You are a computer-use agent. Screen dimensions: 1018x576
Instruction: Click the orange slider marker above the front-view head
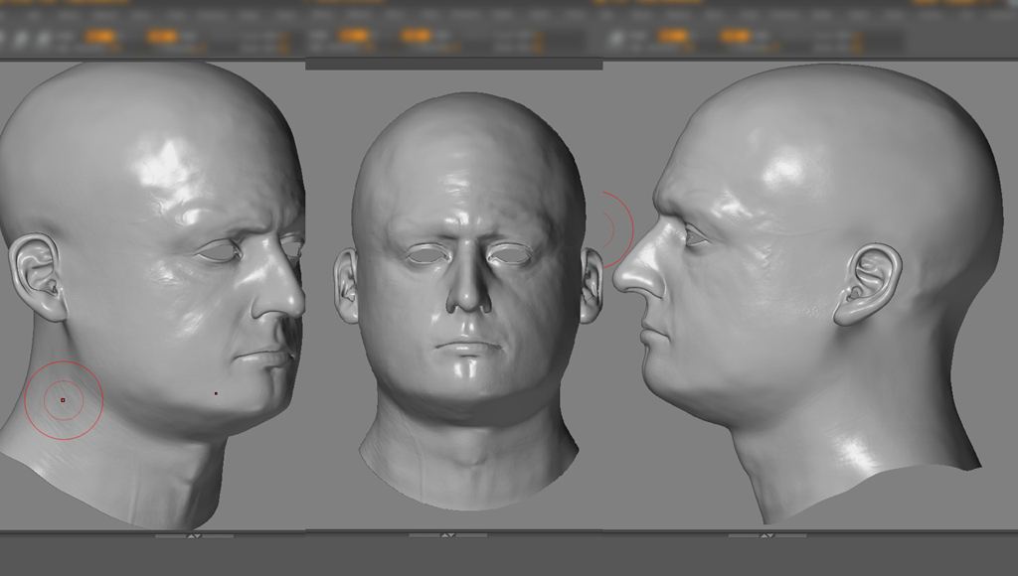coord(538,43)
